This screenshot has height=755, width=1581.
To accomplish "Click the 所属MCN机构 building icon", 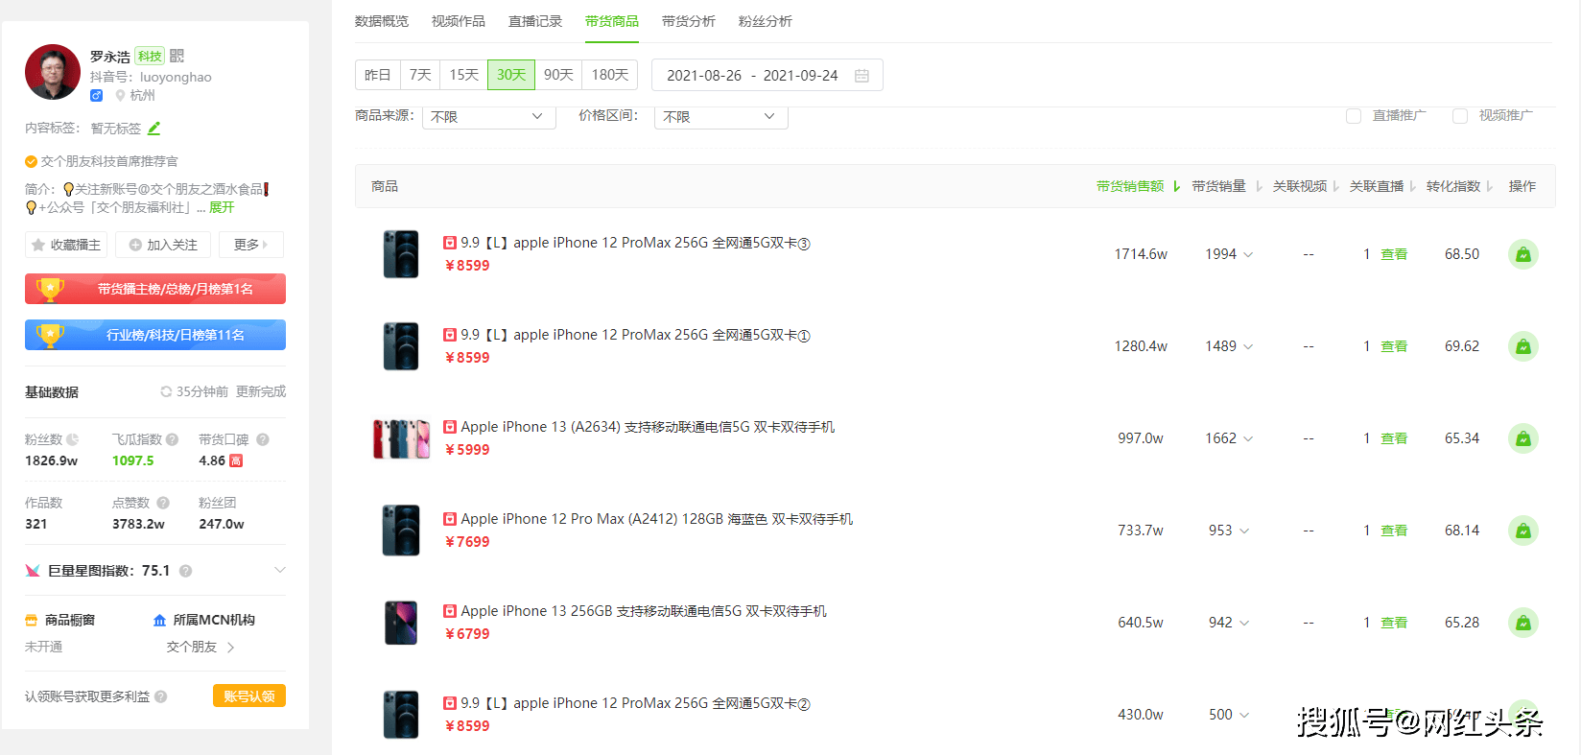I will pyautogui.click(x=159, y=621).
